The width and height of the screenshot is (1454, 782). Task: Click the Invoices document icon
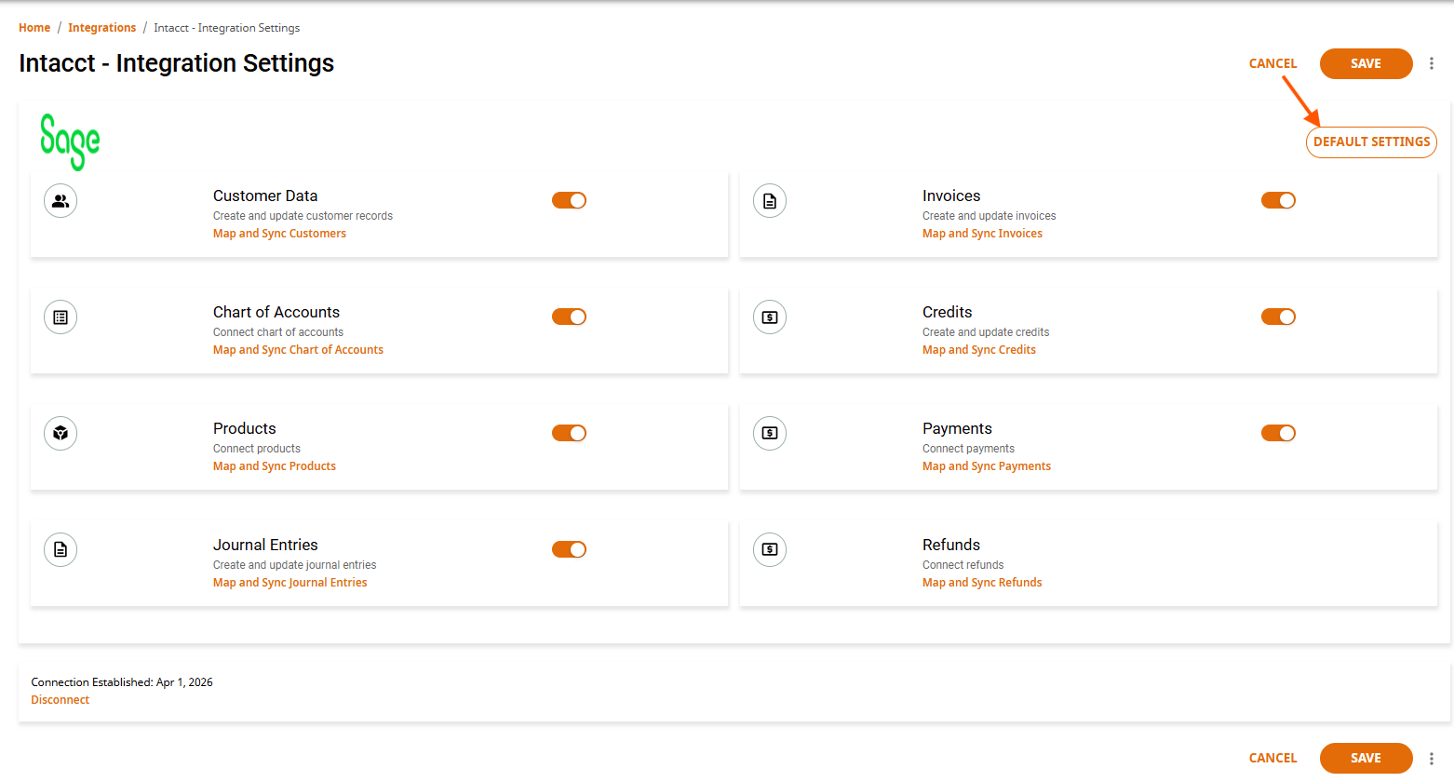click(x=770, y=200)
